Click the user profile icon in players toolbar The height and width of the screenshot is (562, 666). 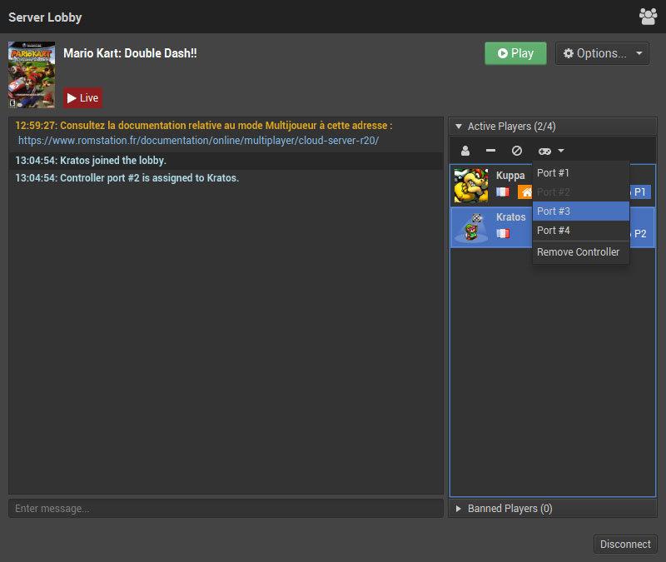tap(465, 151)
